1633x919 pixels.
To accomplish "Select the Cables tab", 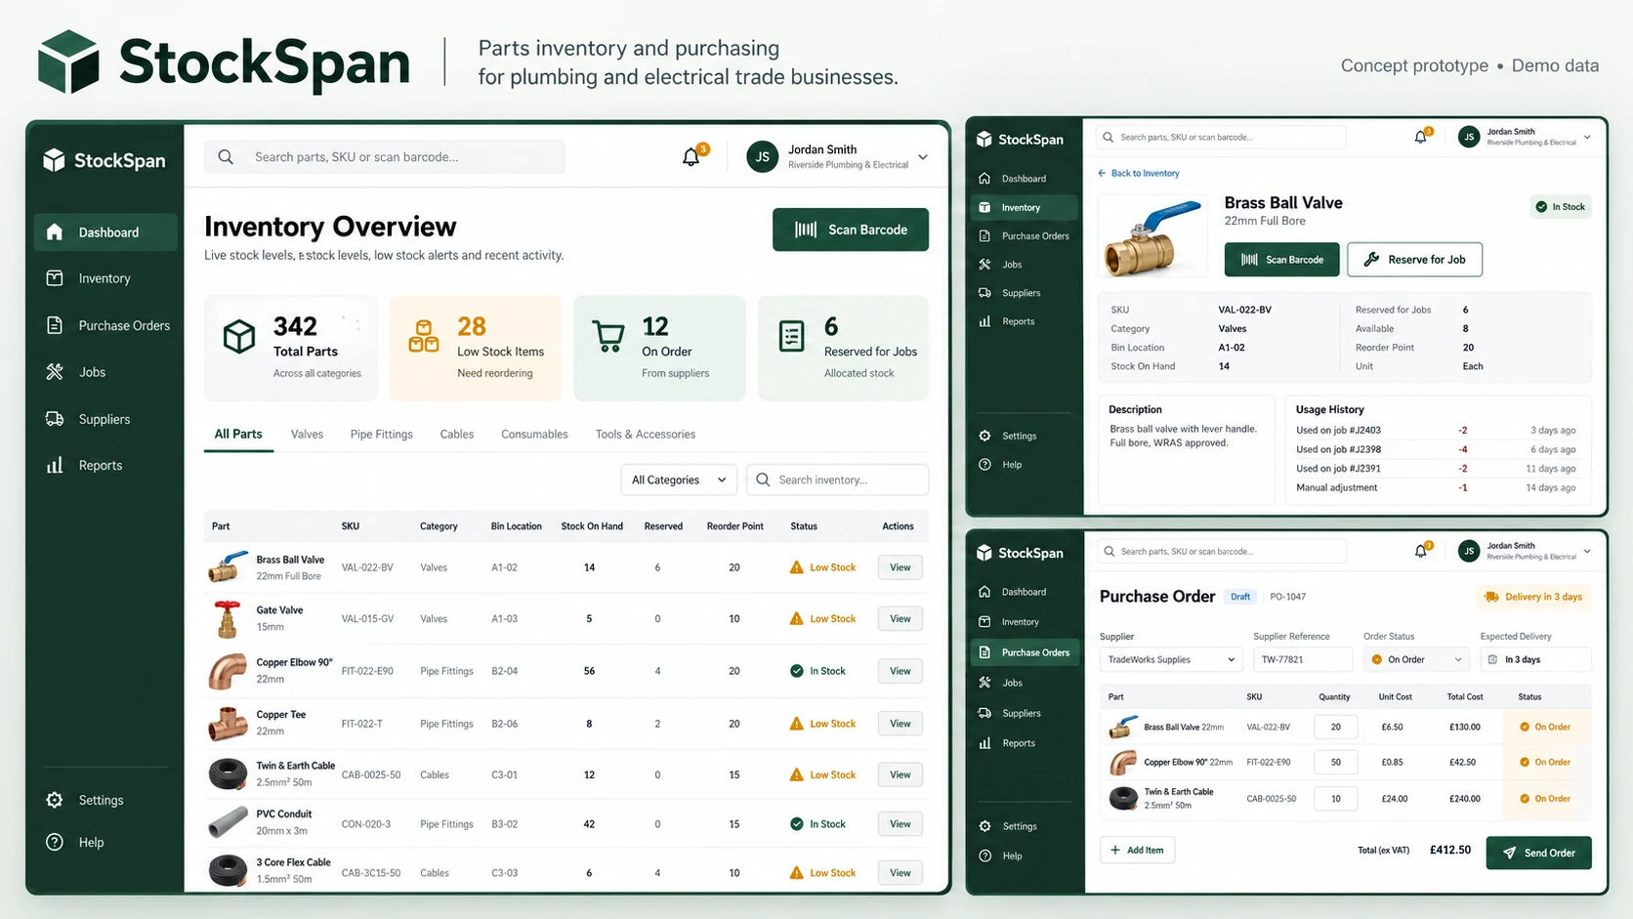I will [x=456, y=435].
